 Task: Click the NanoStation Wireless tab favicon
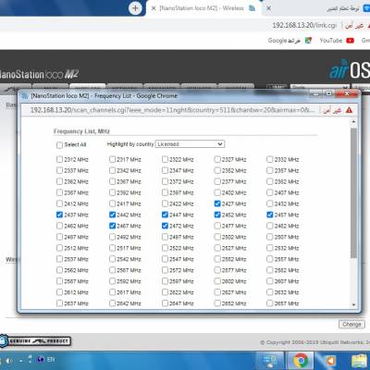[252, 8]
